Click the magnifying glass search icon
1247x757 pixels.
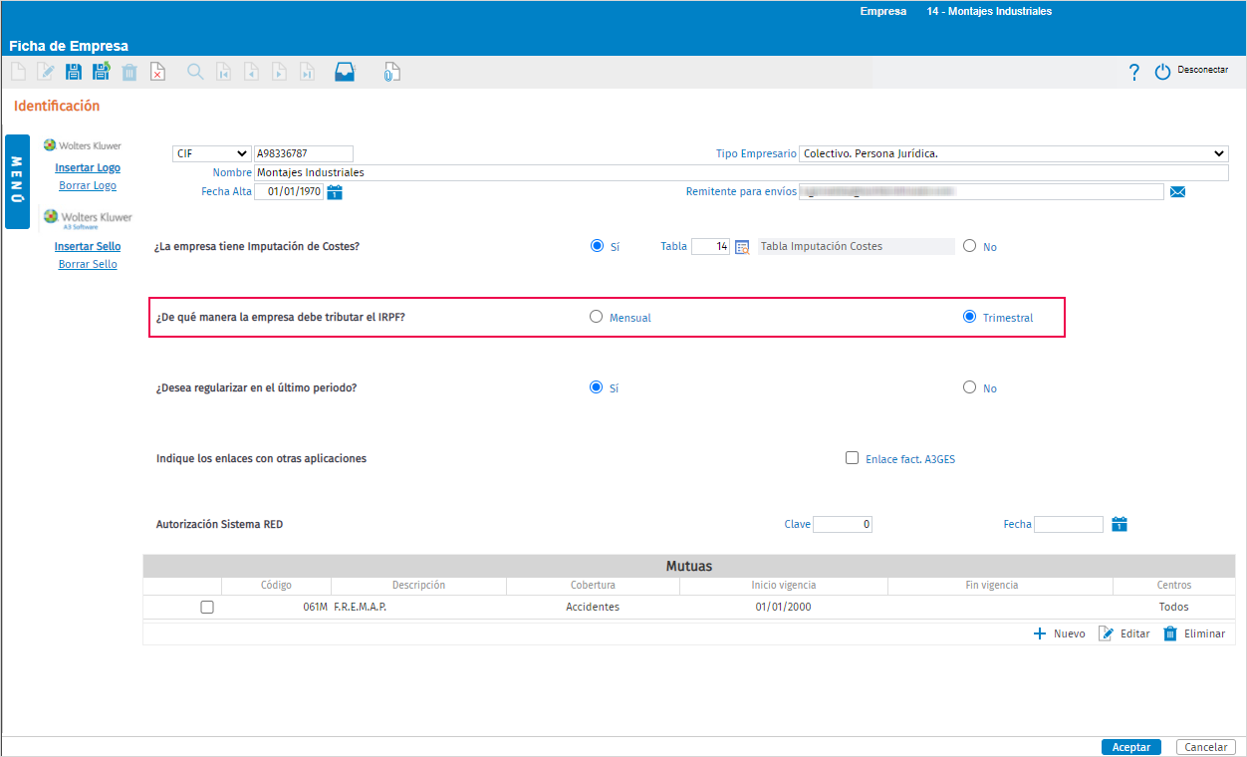195,72
